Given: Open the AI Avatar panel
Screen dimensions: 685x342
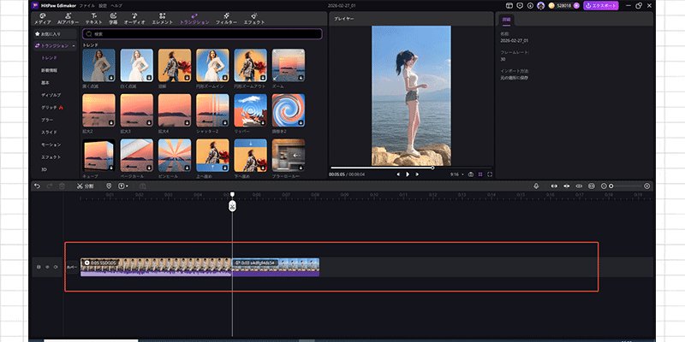Looking at the screenshot, I should 68,19.
